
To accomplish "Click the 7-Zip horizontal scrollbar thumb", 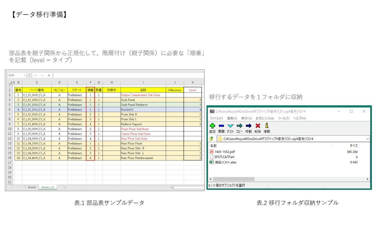I will tap(233, 179).
